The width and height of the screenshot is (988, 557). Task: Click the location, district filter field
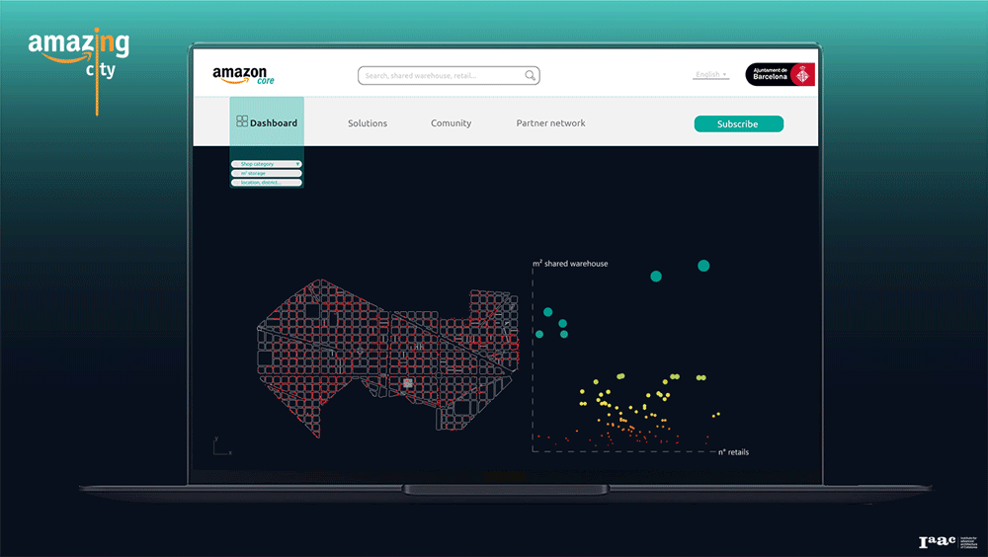(x=267, y=182)
